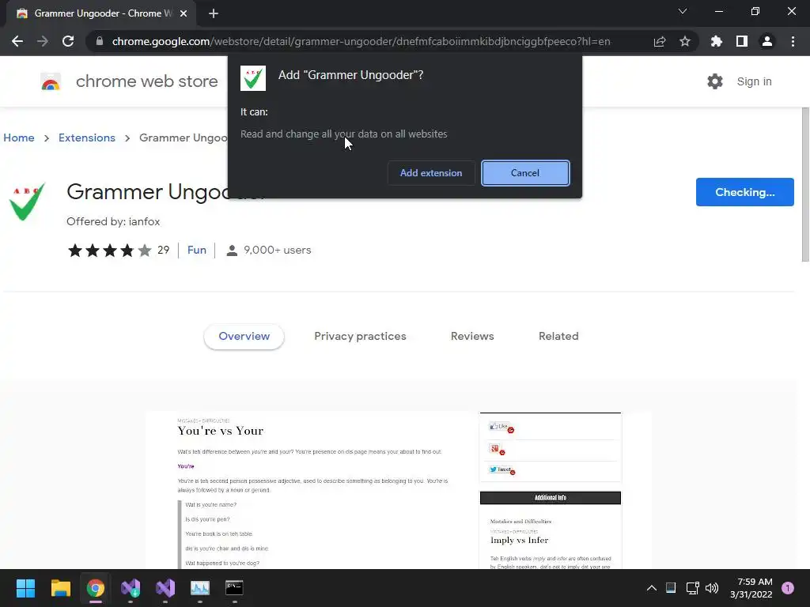Click the Chrome taskbar icon

coord(96,588)
